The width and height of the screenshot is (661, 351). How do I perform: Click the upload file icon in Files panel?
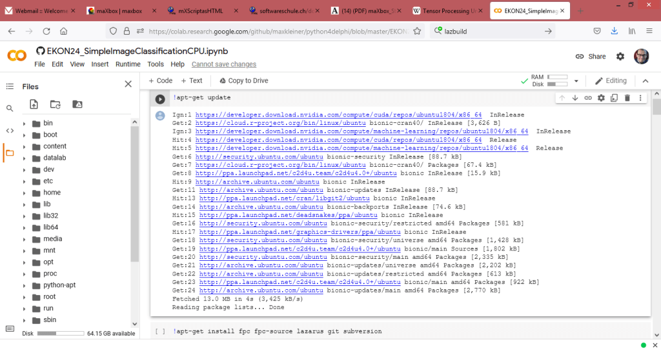(34, 104)
